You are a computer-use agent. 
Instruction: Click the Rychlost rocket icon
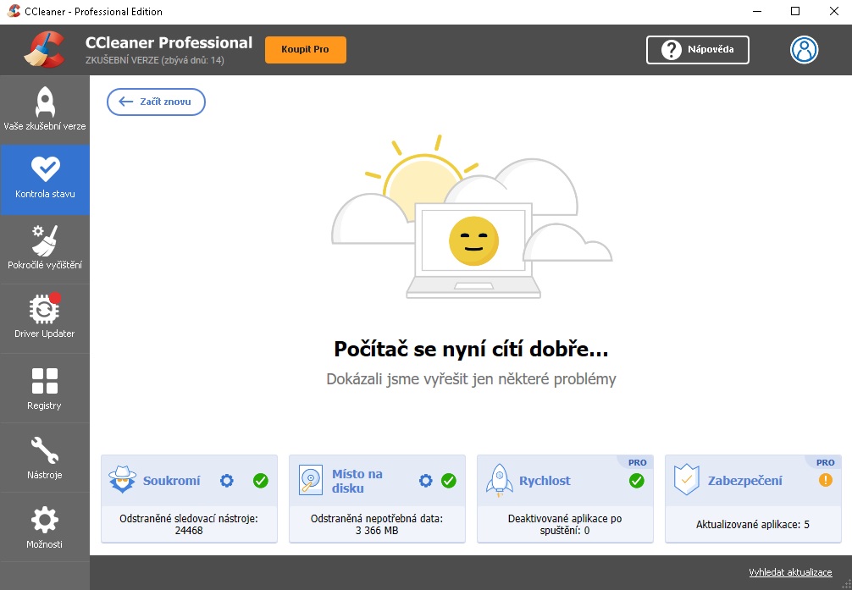point(499,480)
